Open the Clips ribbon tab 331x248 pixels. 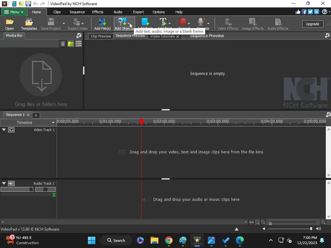click(x=57, y=12)
